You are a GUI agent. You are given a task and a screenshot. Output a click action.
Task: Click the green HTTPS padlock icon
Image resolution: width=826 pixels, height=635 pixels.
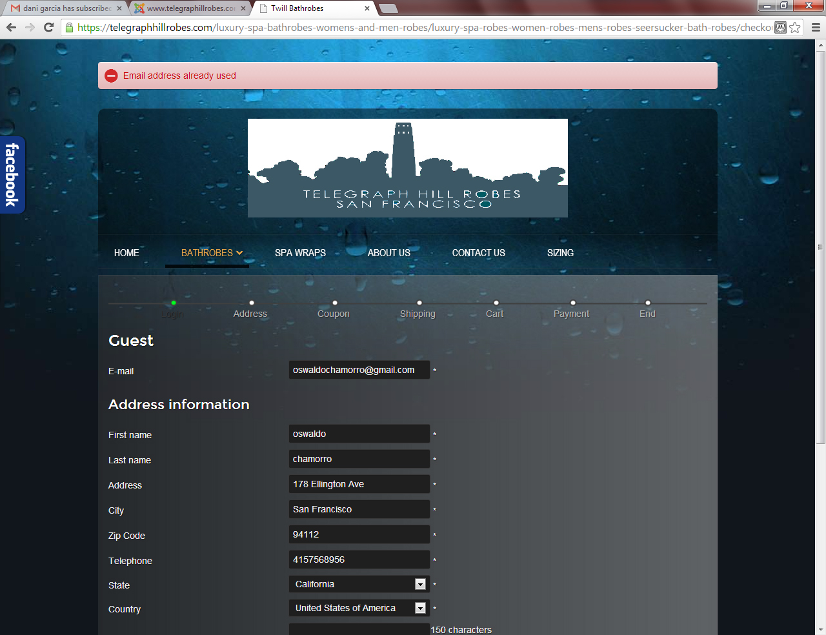[70, 28]
